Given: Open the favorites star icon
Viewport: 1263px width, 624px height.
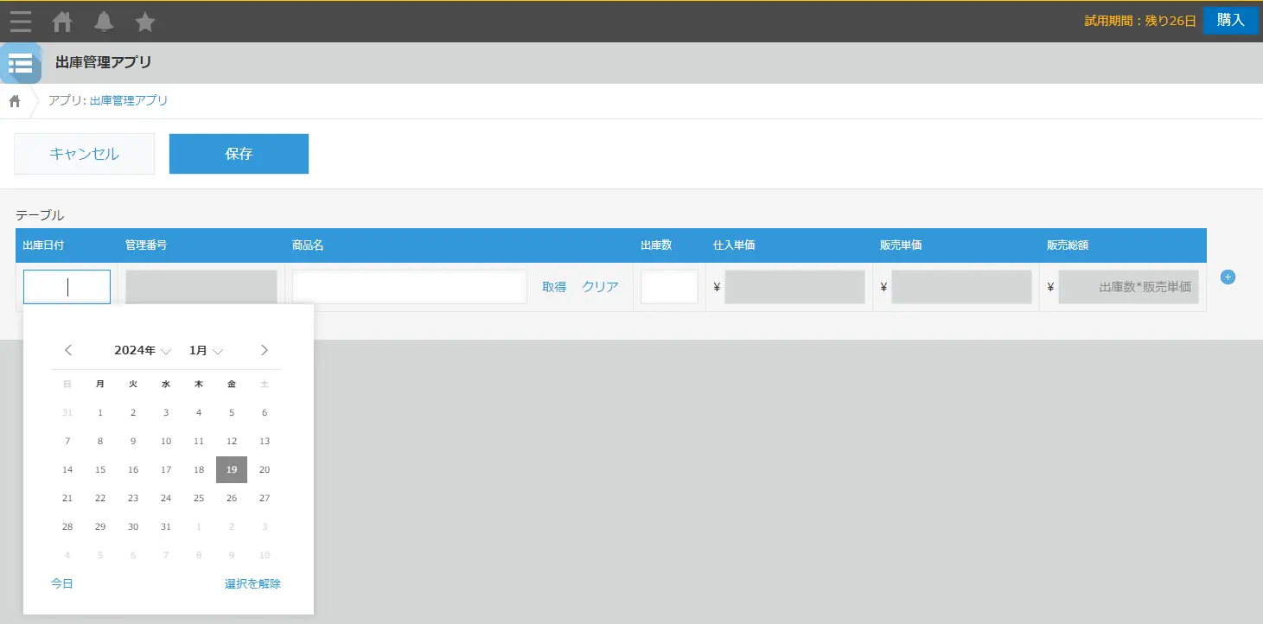Looking at the screenshot, I should 145,22.
